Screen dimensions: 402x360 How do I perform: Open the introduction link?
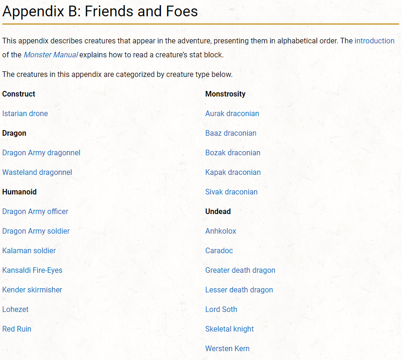pyautogui.click(x=374, y=41)
